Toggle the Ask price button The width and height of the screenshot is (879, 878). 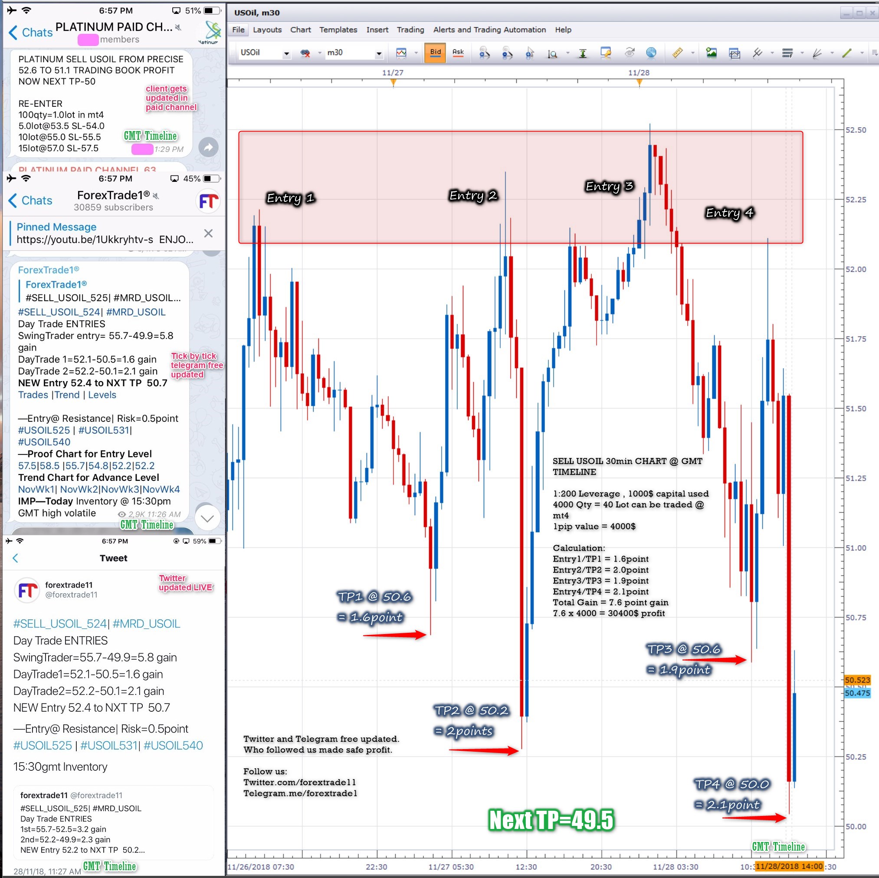tap(458, 53)
